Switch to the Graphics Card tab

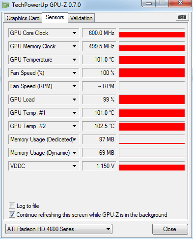[23, 18]
